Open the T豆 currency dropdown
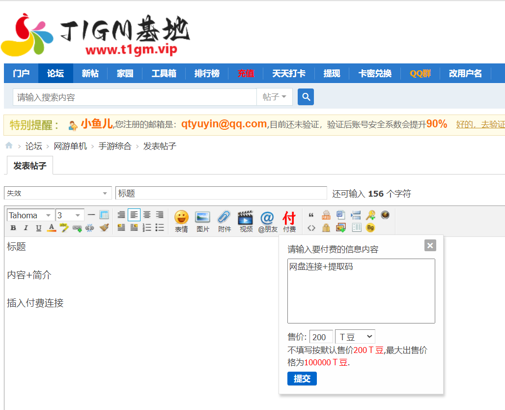This screenshot has width=505, height=410. click(355, 336)
